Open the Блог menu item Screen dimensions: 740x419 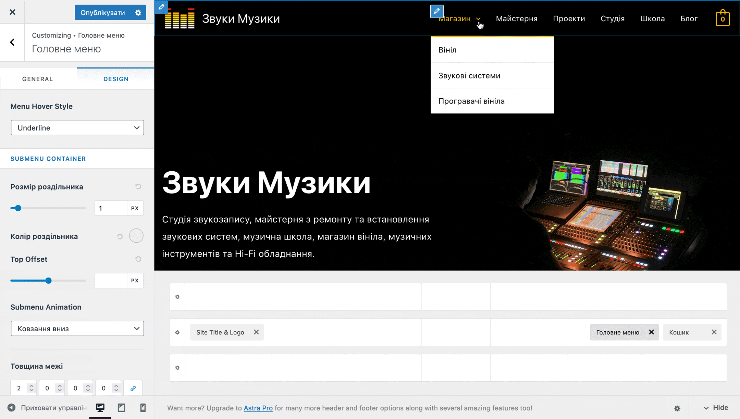689,19
